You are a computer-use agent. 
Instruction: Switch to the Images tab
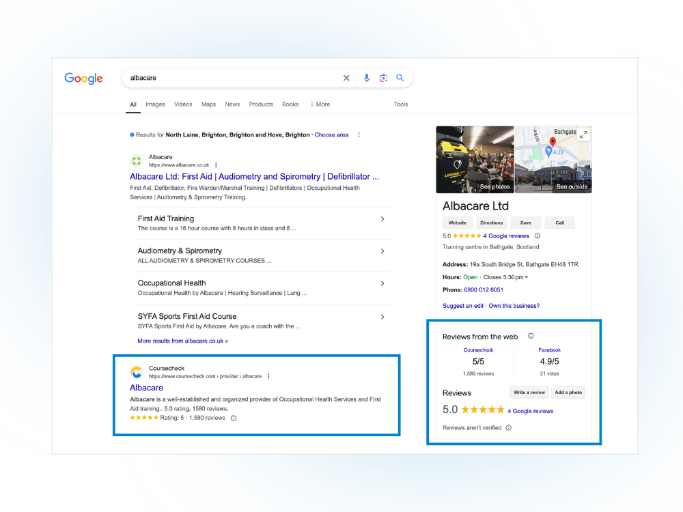tap(155, 104)
